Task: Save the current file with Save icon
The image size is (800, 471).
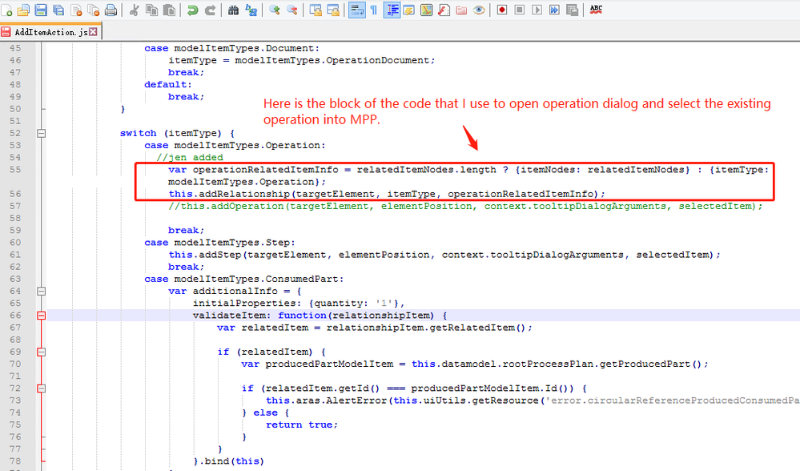Action: click(x=40, y=10)
